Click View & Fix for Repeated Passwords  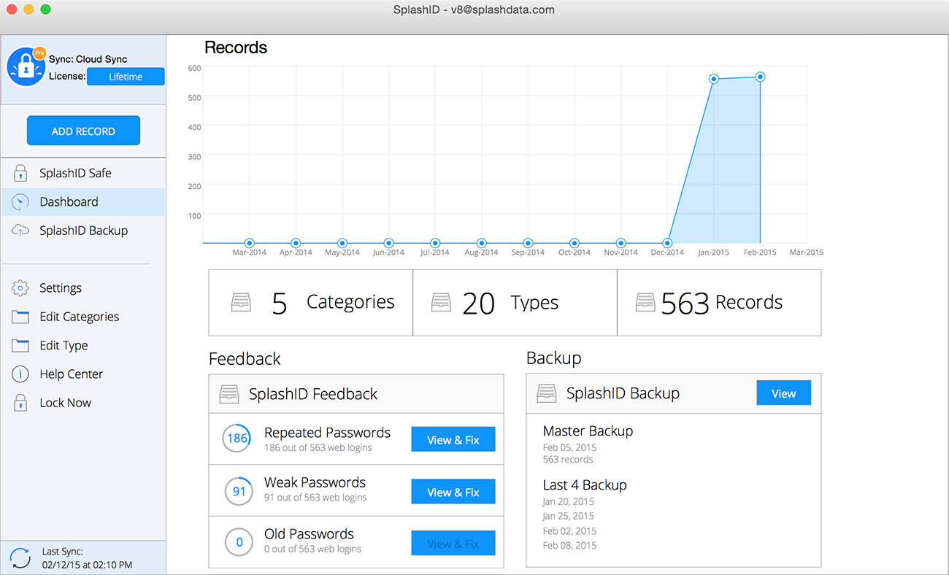tap(453, 440)
